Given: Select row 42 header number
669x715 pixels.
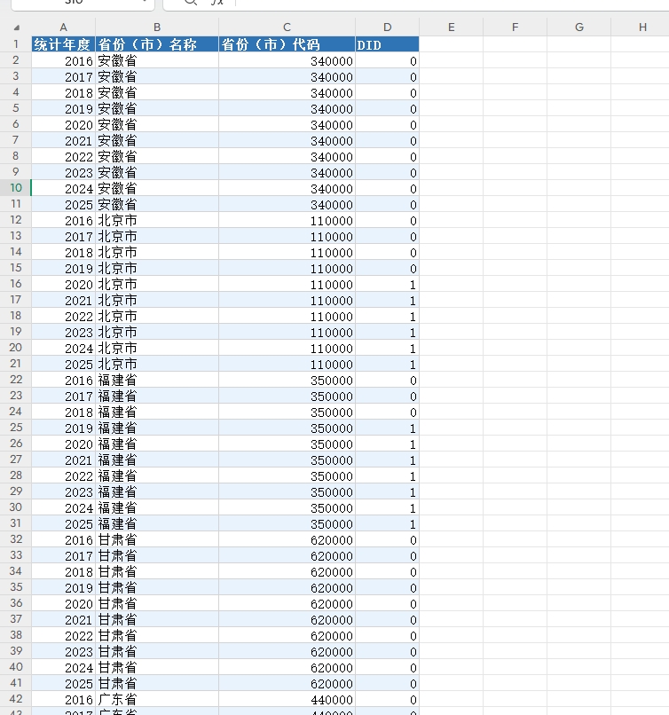Looking at the screenshot, I should click(15, 698).
